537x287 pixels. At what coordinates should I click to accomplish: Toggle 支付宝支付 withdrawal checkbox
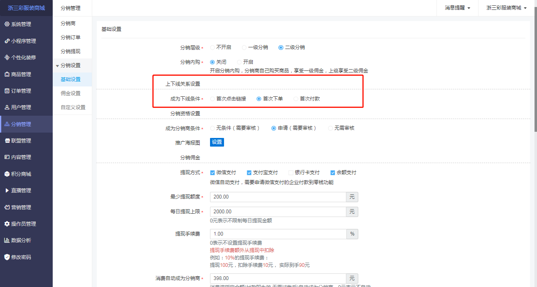click(249, 173)
